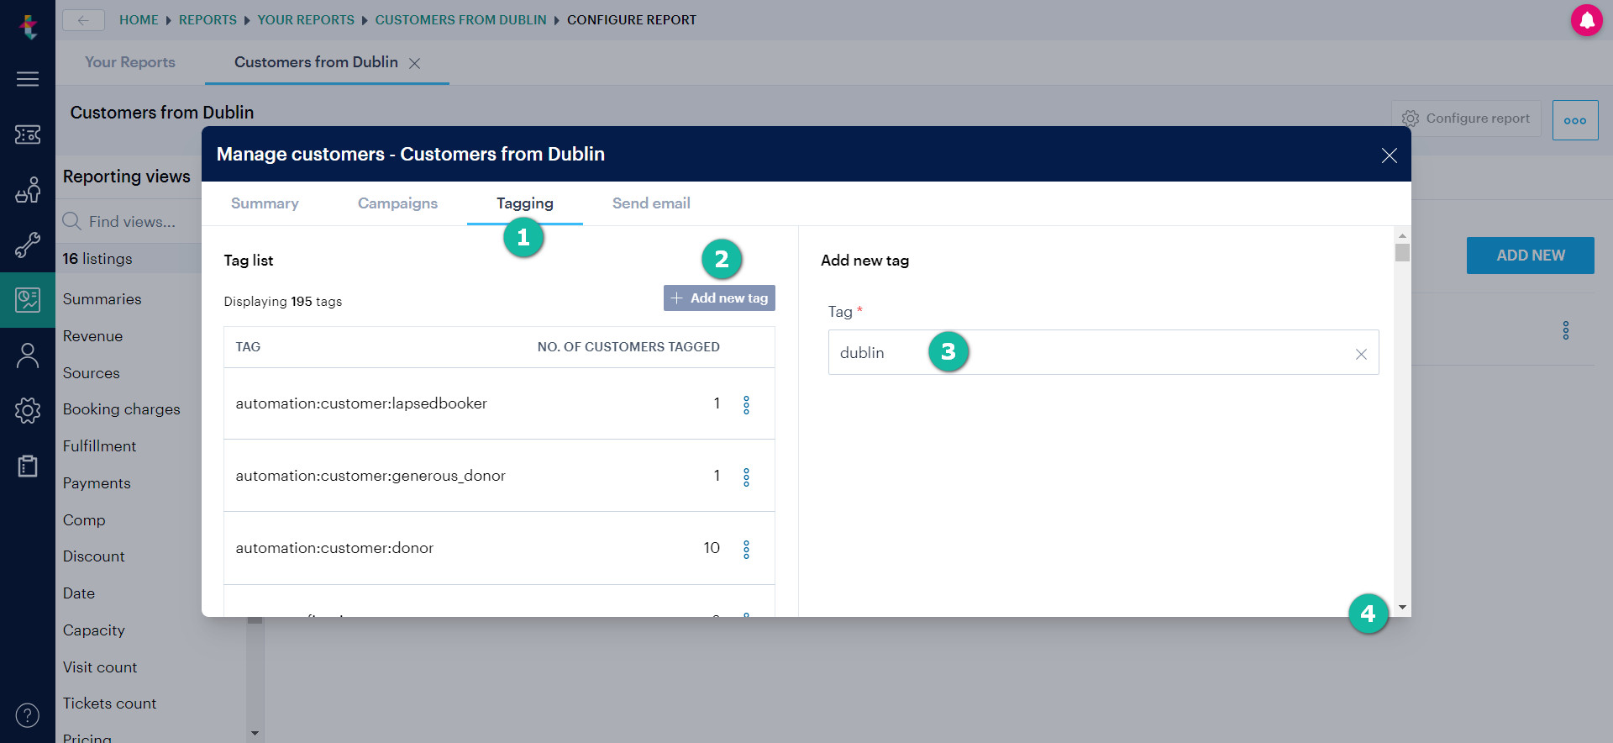The height and width of the screenshot is (743, 1613).
Task: Open the customers person icon in sidebar
Action: point(28,356)
